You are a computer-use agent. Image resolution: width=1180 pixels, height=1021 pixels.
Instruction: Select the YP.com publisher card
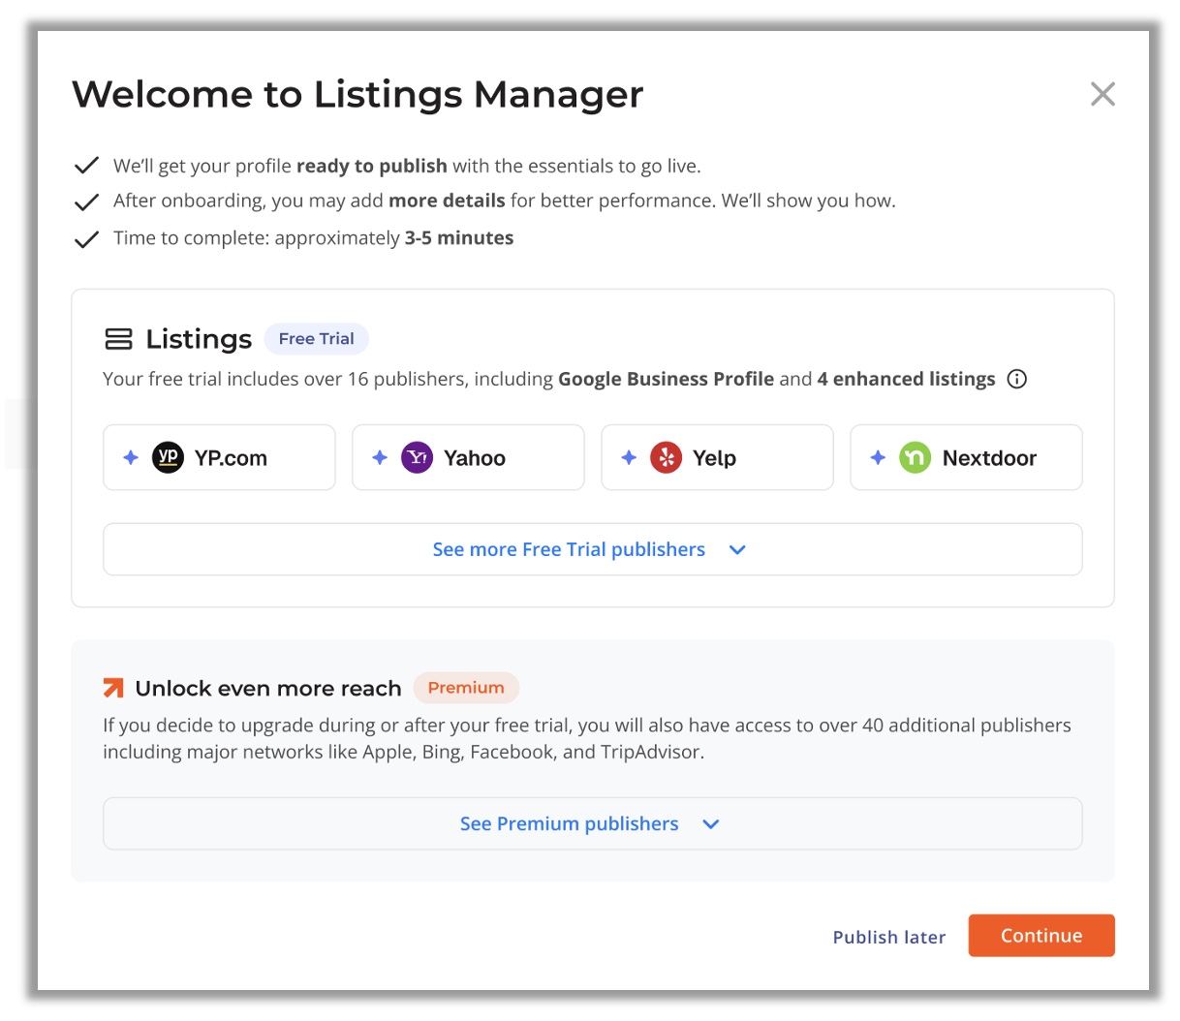click(219, 457)
